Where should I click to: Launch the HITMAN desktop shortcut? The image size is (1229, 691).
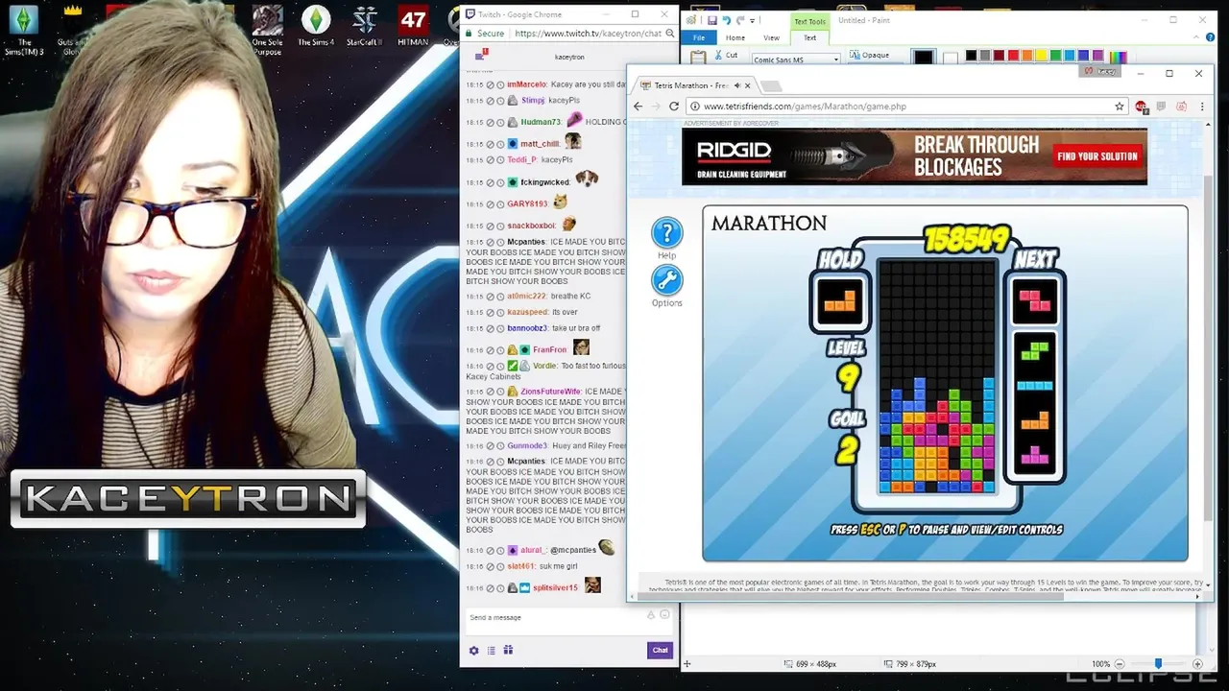413,27
